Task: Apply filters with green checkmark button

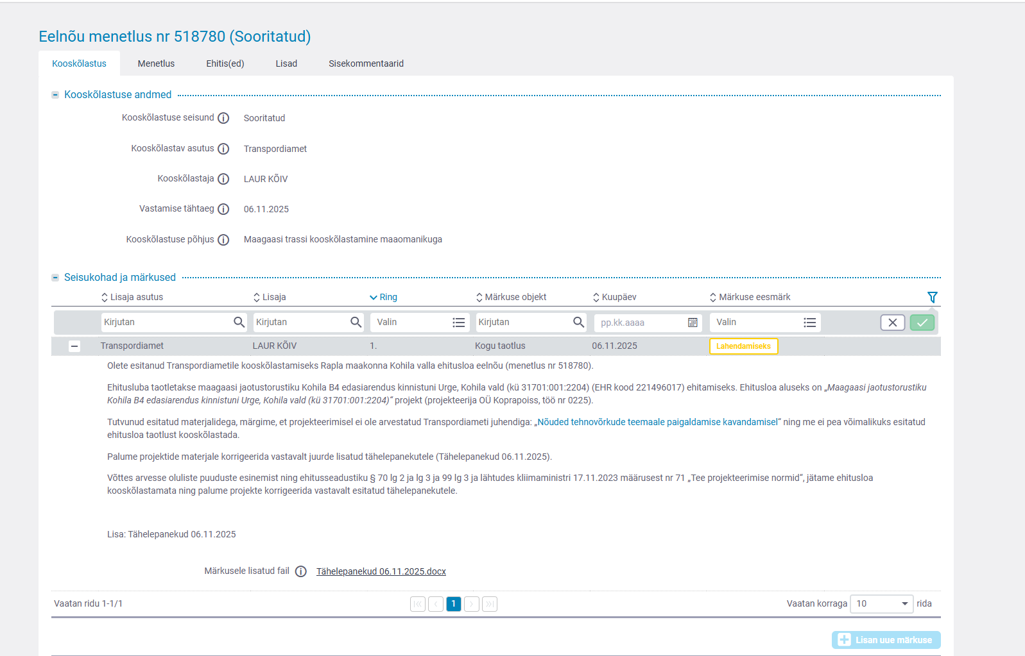Action: (x=922, y=323)
